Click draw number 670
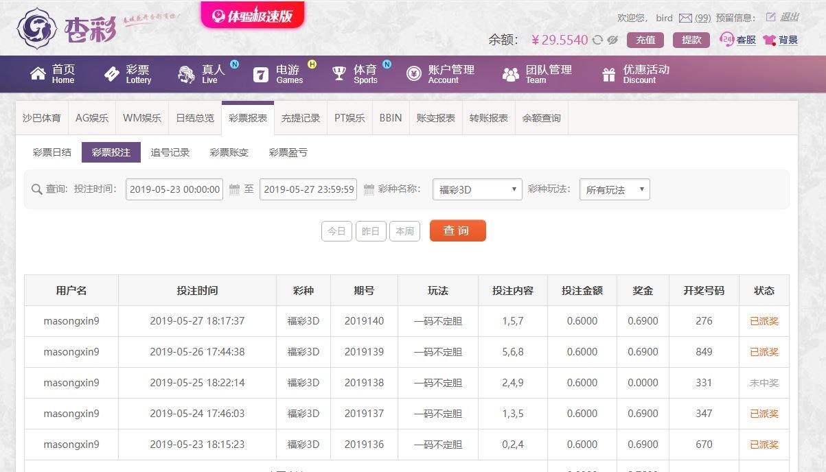826x472 pixels. pyautogui.click(x=704, y=445)
